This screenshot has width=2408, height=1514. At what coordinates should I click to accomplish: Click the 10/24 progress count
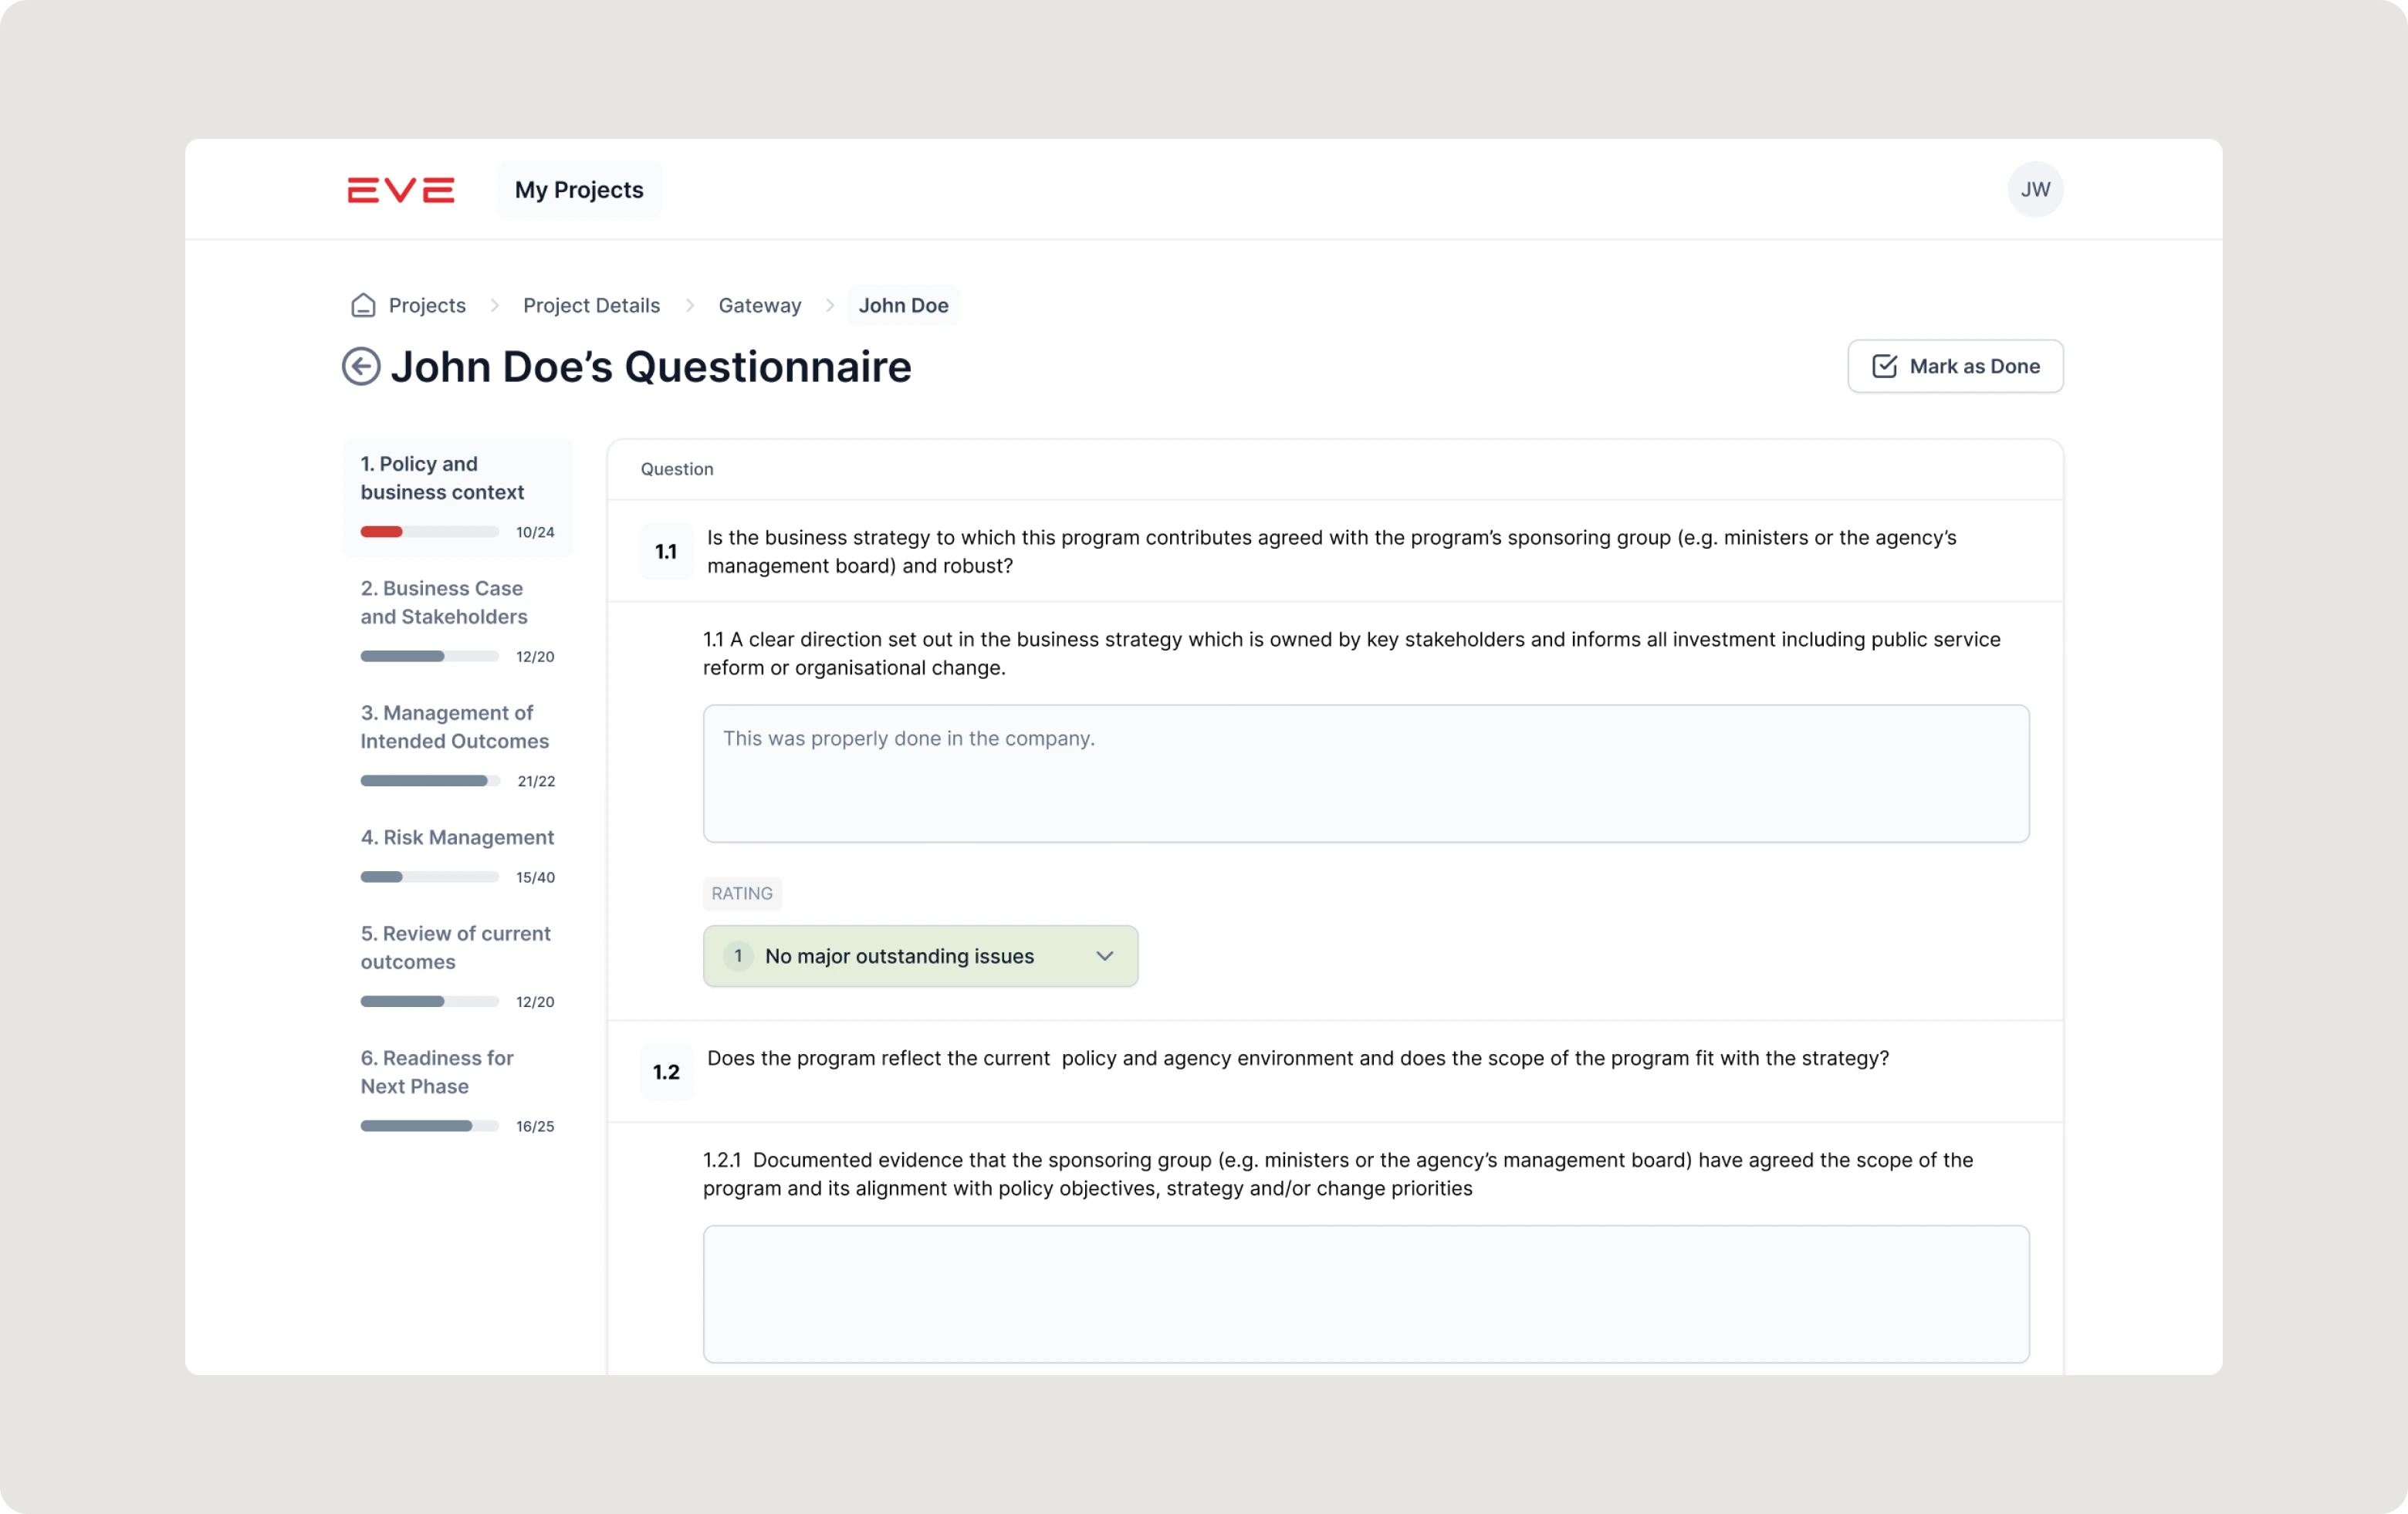pos(535,532)
